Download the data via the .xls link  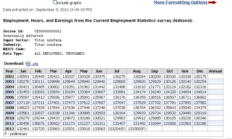click(35, 64)
